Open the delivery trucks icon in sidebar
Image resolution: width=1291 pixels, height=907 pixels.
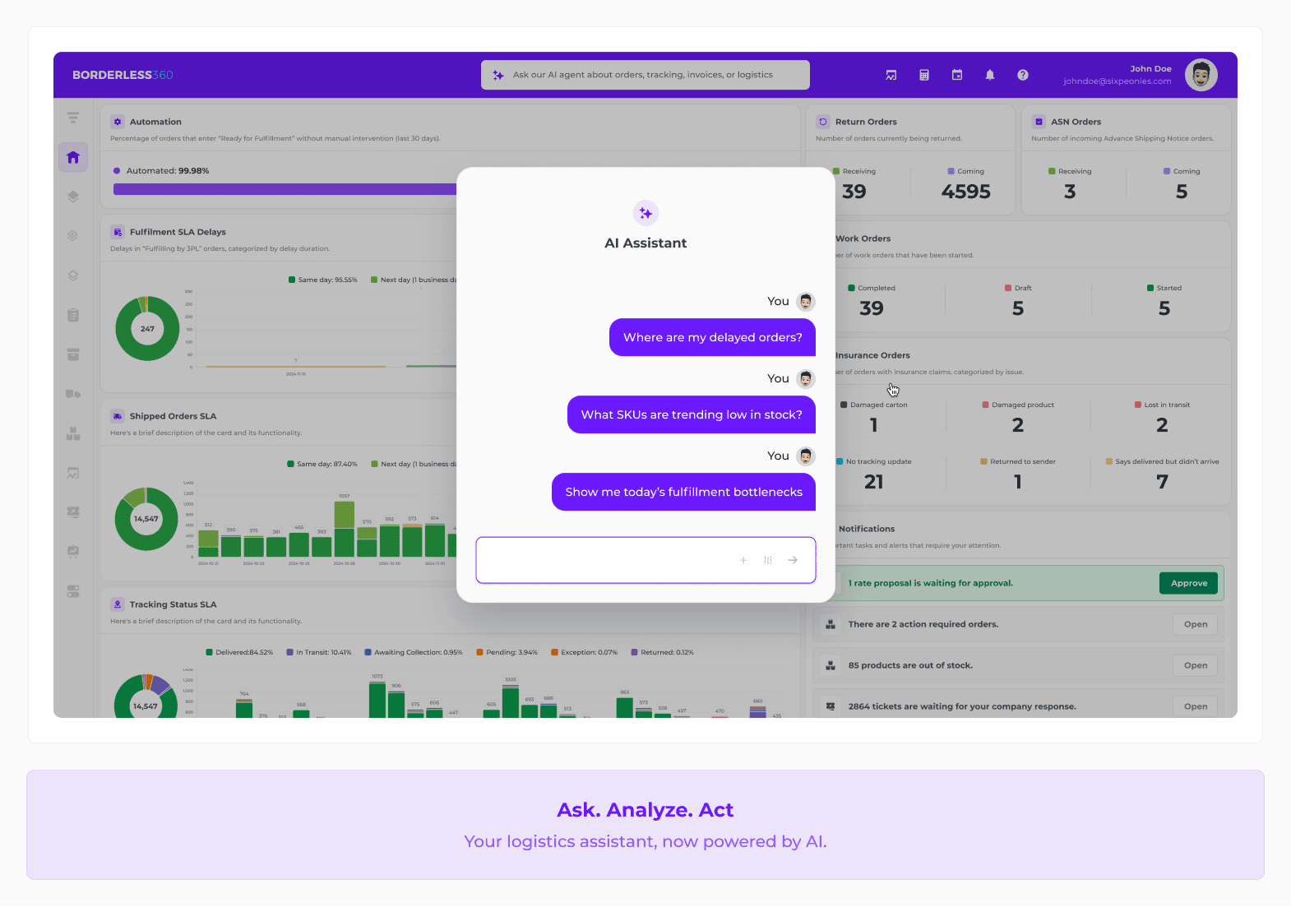pyautogui.click(x=73, y=394)
